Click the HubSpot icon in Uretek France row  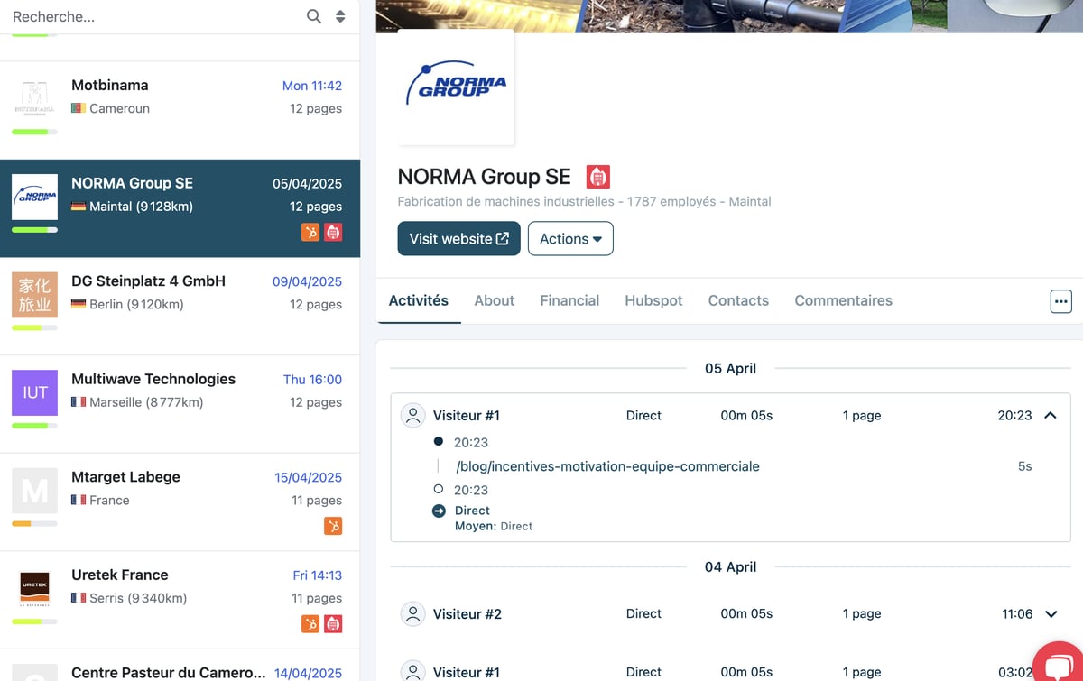click(310, 623)
